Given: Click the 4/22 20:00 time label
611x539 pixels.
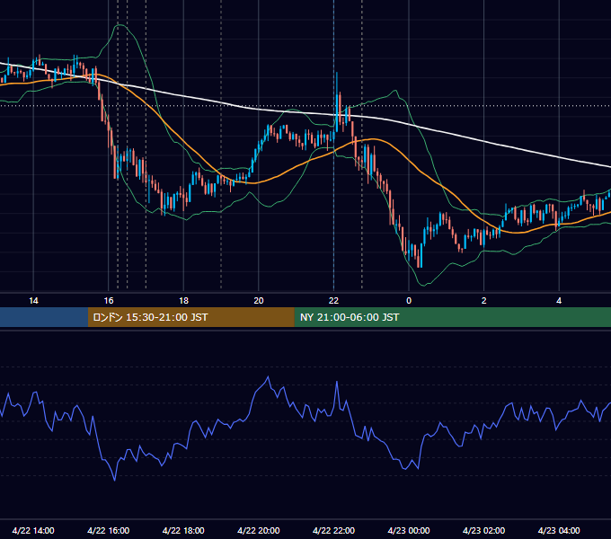Looking at the screenshot, I should click(259, 530).
